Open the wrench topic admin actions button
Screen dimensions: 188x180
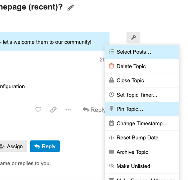coord(133,37)
